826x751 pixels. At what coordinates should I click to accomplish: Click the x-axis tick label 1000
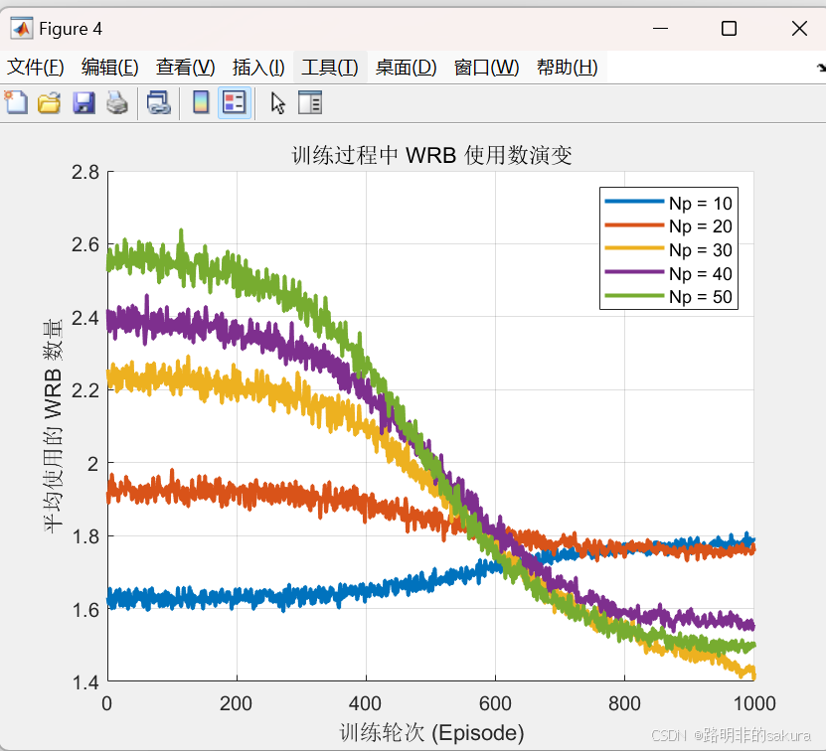click(754, 703)
